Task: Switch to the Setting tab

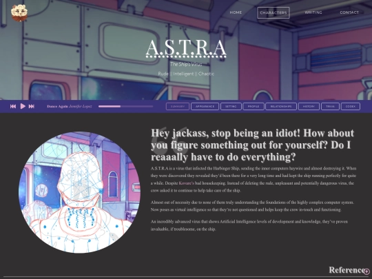Action: tap(231, 106)
